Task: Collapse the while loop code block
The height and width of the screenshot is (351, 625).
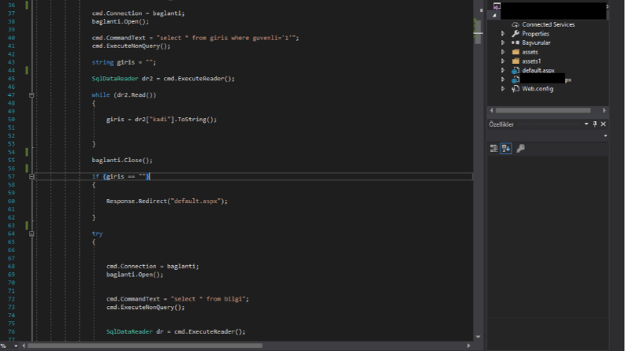Action: 32,95
